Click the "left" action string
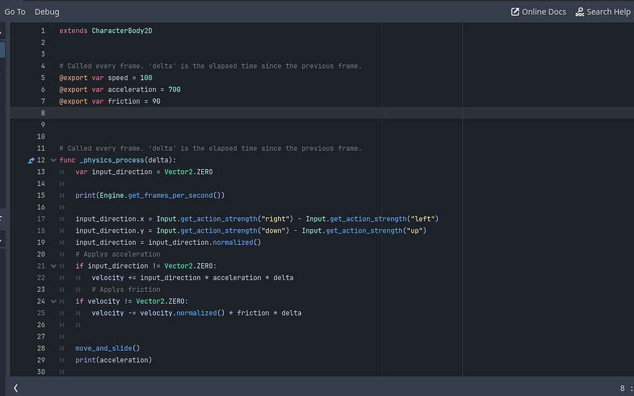 (x=422, y=219)
